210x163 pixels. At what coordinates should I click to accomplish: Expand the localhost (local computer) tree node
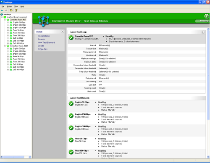click(x=2, y=17)
